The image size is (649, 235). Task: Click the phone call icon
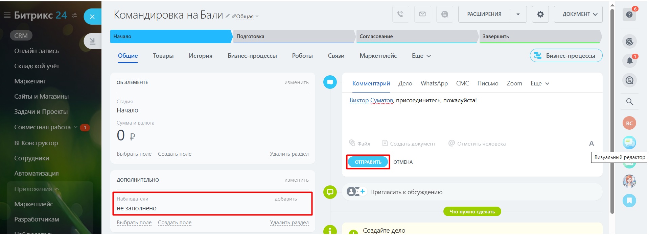(400, 14)
